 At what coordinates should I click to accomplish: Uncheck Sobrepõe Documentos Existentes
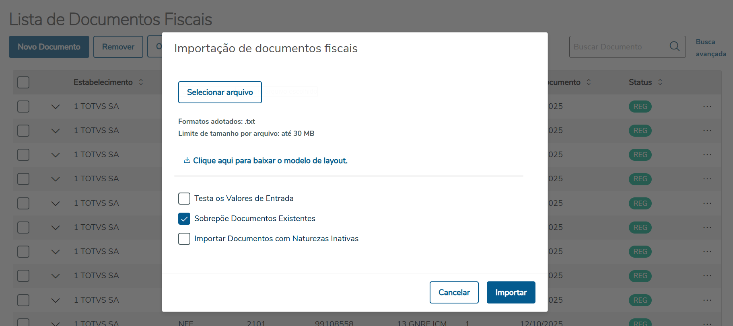coord(184,219)
